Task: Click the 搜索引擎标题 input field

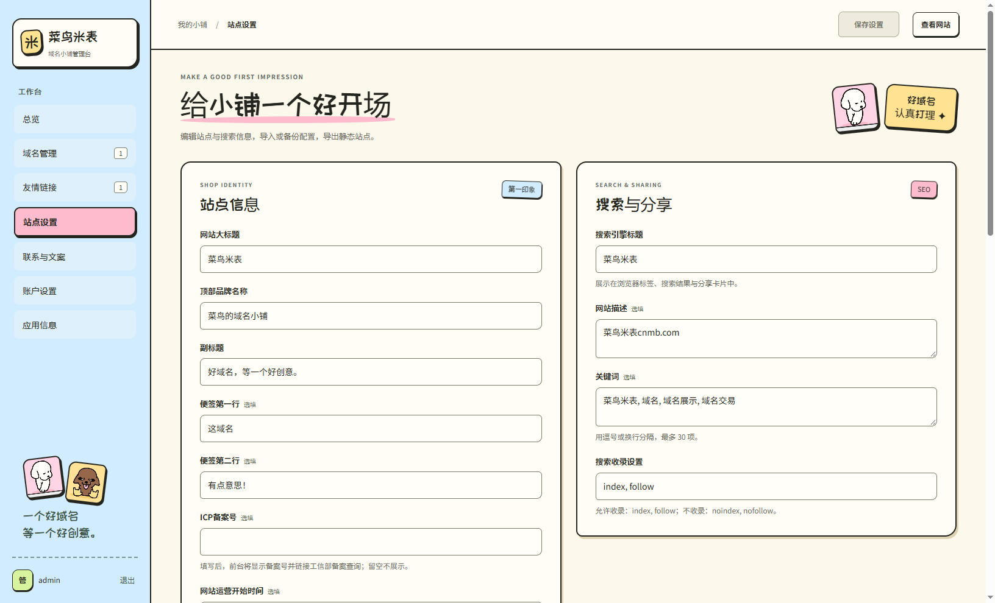Action: pyautogui.click(x=766, y=259)
